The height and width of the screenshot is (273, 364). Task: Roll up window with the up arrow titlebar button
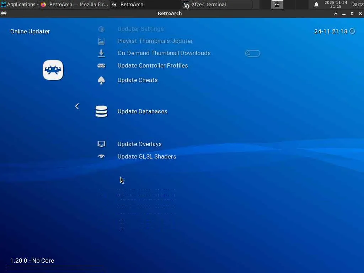pyautogui.click(x=336, y=14)
